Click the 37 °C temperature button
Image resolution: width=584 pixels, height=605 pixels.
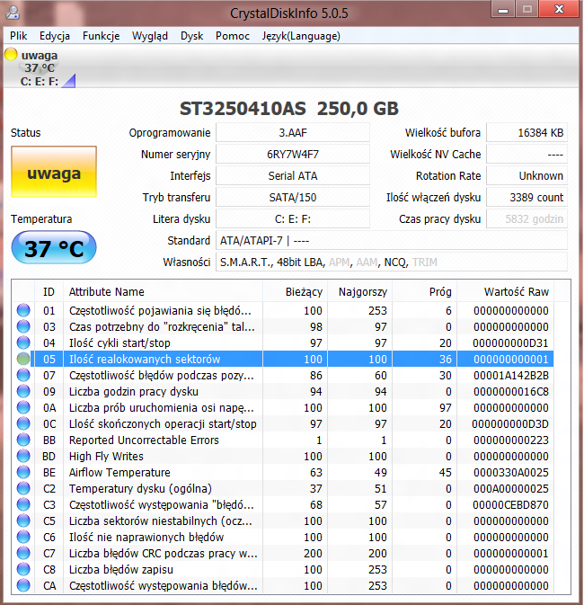pos(54,248)
